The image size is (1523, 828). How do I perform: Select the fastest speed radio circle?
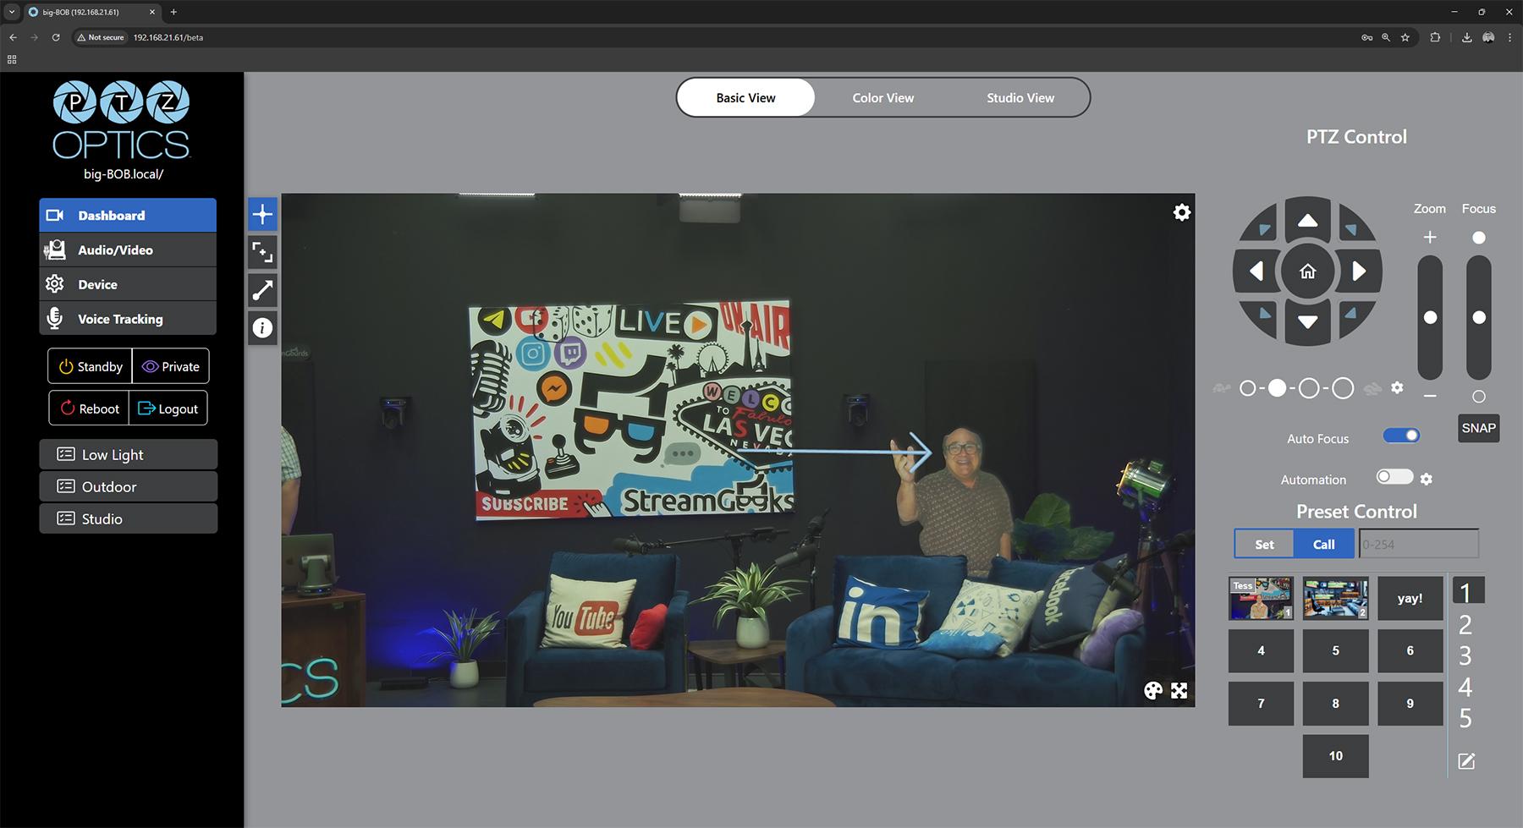click(1343, 388)
